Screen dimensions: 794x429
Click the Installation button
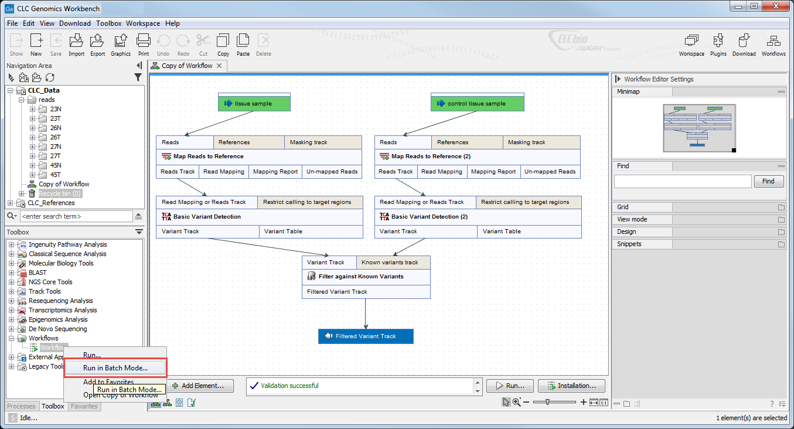coord(571,386)
